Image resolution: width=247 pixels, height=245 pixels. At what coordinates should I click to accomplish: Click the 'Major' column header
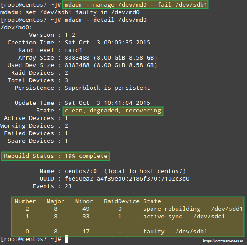56,201
